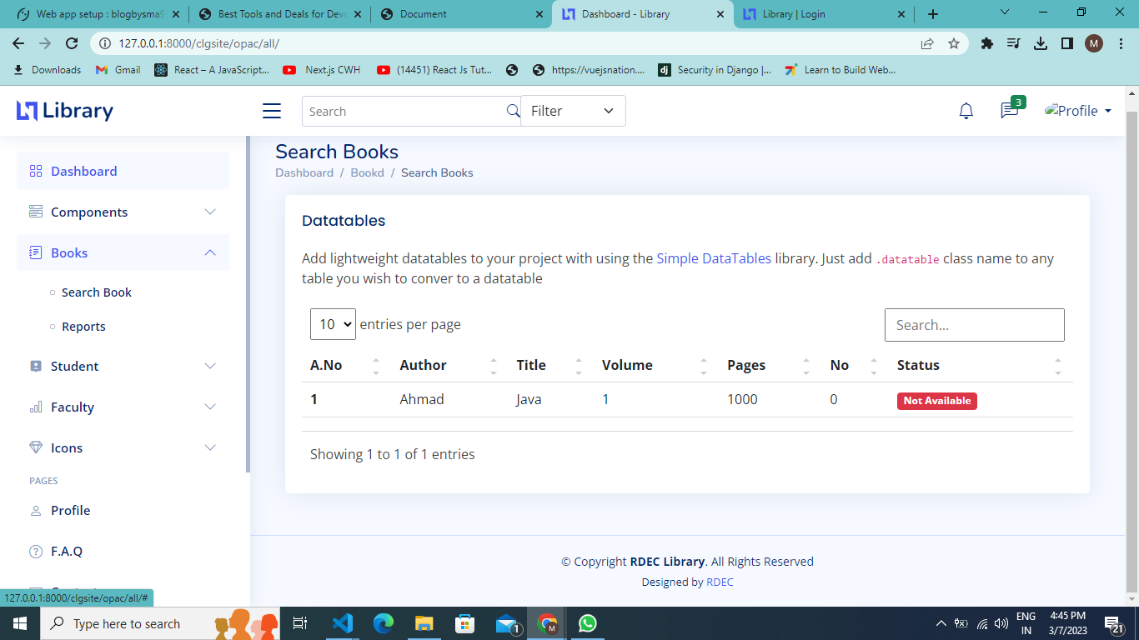This screenshot has height=640, width=1139.
Task: Switch to Library | Login tab
Action: coord(815,14)
